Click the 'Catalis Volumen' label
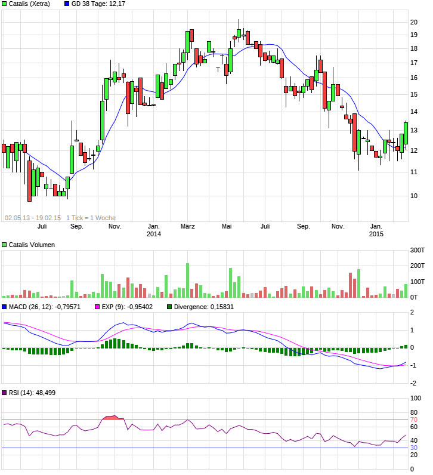Screen dimensions: 433x475 click(32, 245)
